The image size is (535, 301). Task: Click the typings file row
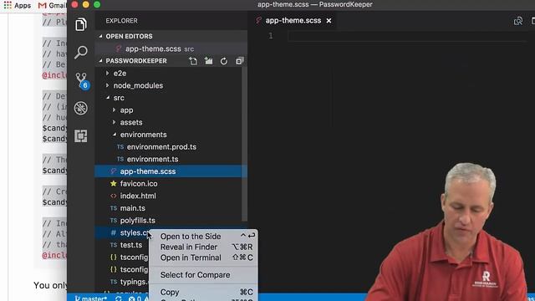(122, 282)
